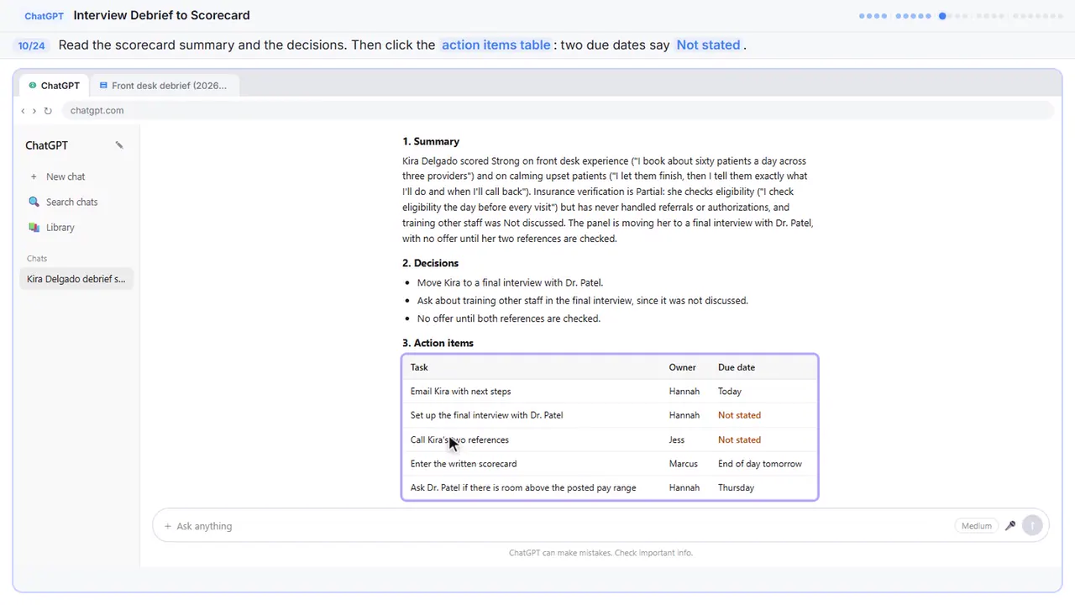Click the new chat pencil icon beside ChatGPT
This screenshot has height=605, width=1075.
point(119,145)
